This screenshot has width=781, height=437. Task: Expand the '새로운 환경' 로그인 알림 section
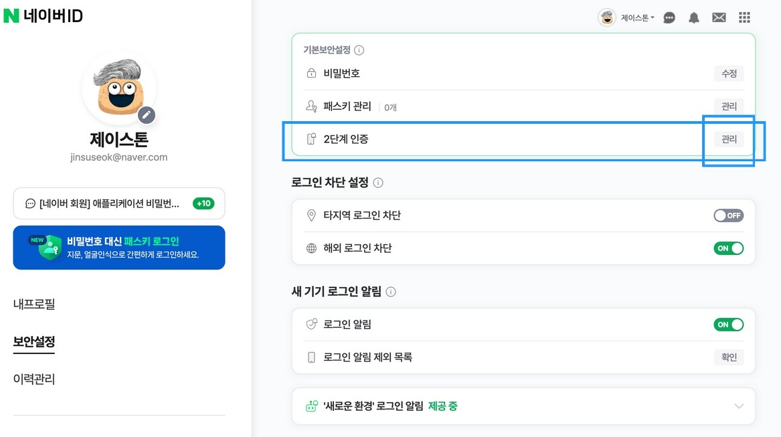click(739, 406)
